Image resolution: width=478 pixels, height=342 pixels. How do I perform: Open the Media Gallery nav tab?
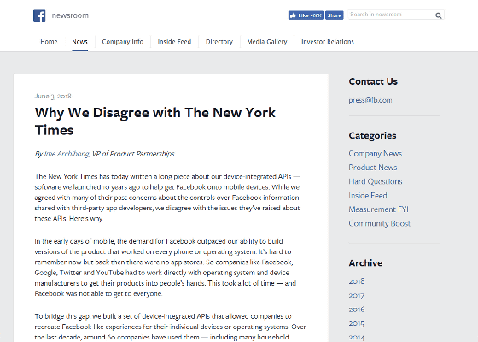pyautogui.click(x=267, y=42)
